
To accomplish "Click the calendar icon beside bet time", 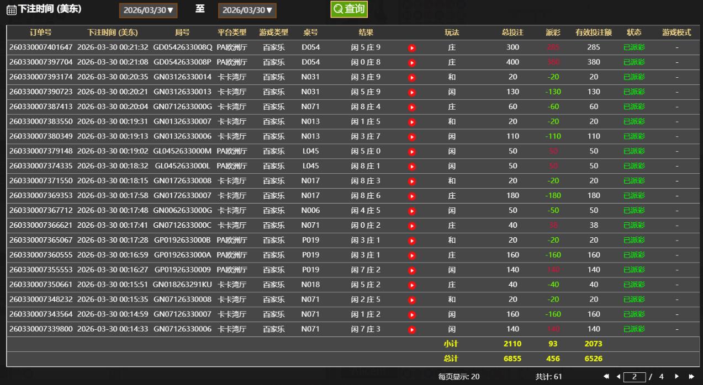I will tap(11, 10).
